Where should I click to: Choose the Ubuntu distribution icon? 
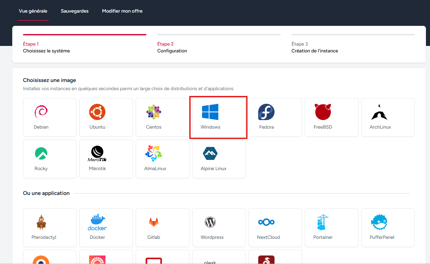point(97,112)
